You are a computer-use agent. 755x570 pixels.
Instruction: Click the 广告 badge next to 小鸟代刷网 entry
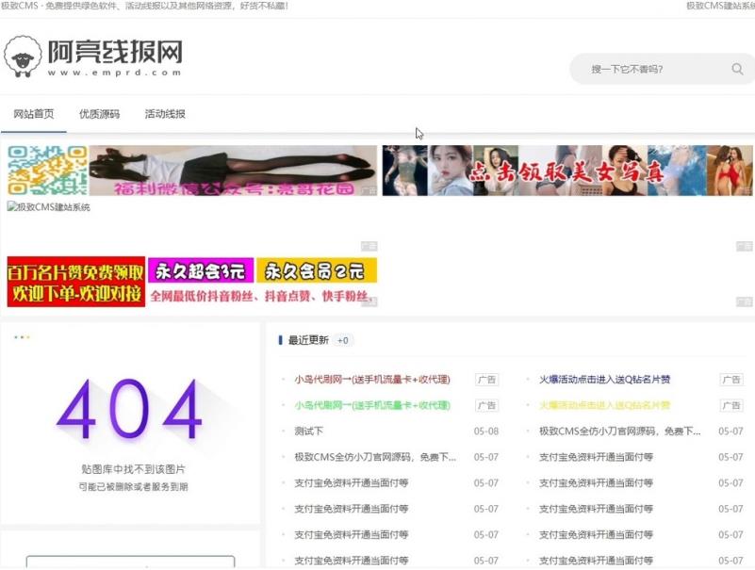(485, 380)
